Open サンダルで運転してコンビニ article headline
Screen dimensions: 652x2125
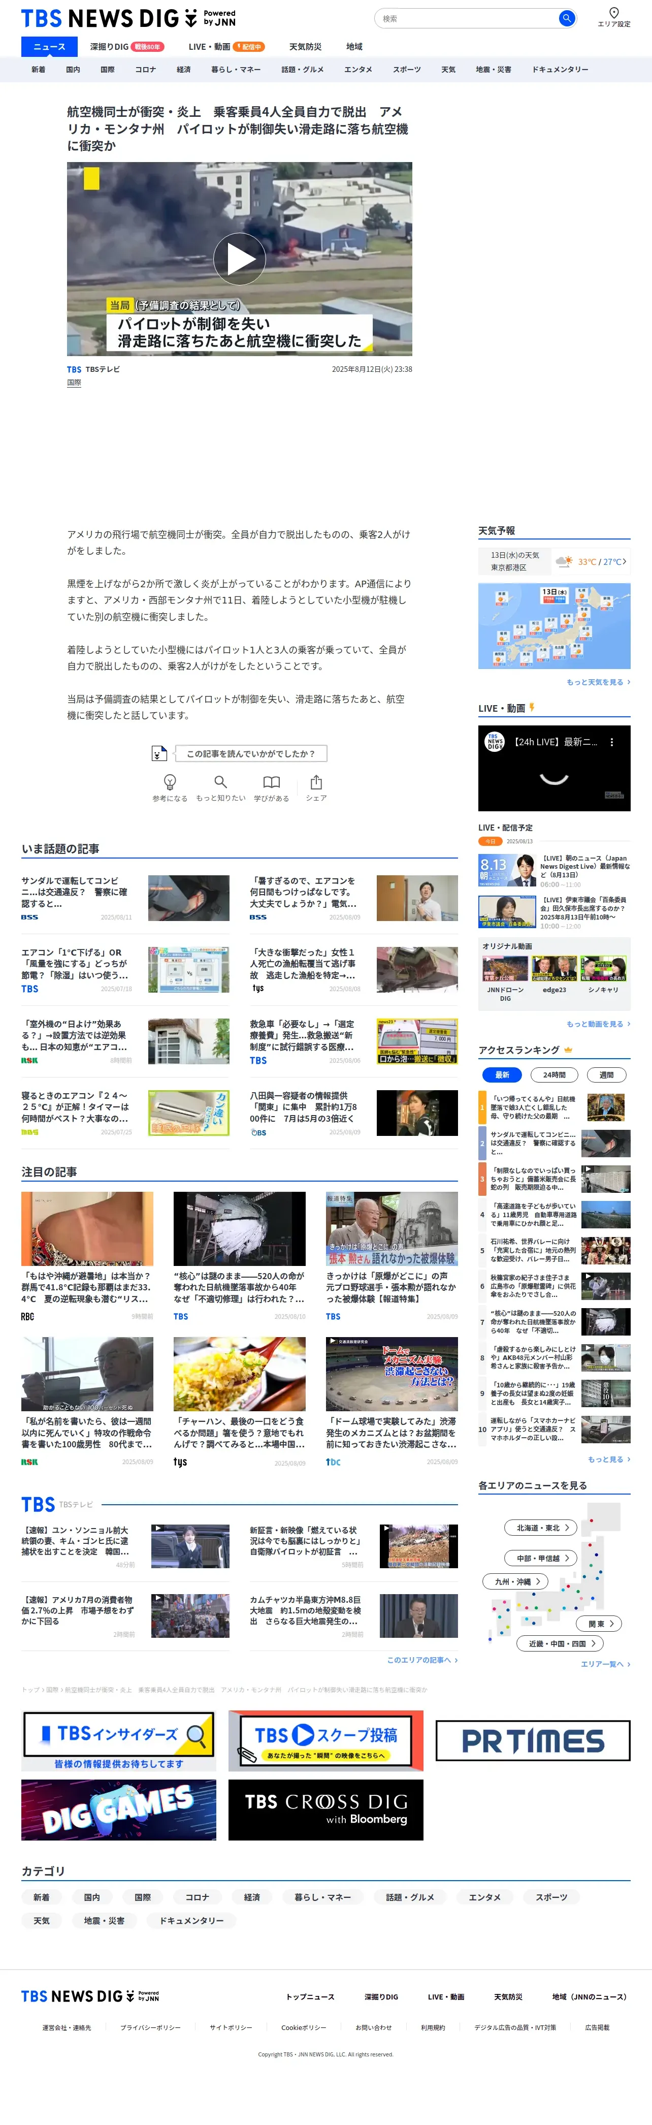coord(74,892)
